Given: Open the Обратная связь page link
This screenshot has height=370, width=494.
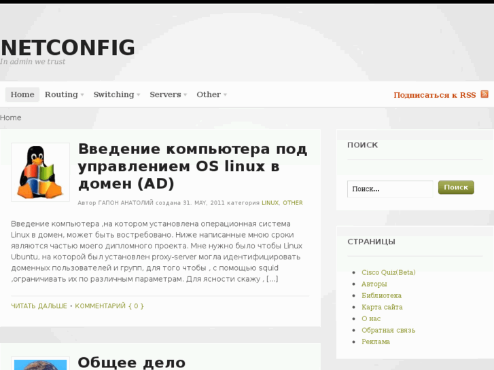Looking at the screenshot, I should pos(388,331).
